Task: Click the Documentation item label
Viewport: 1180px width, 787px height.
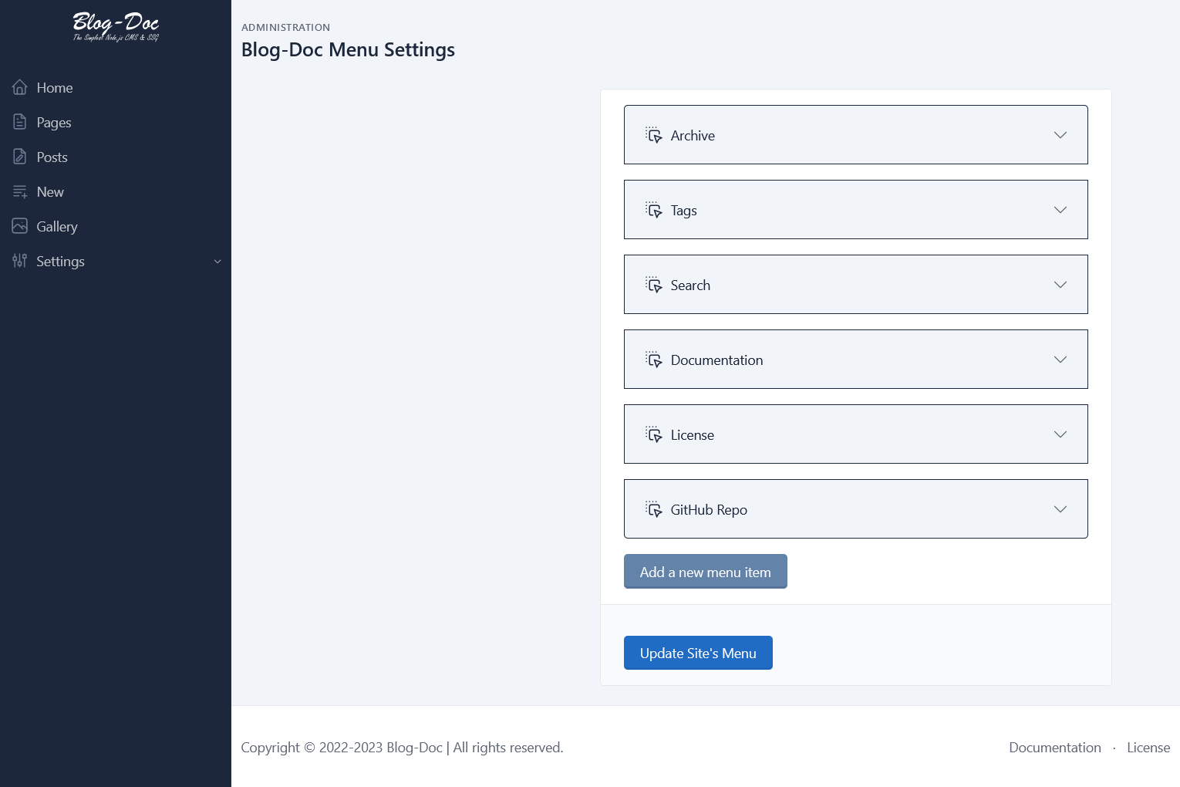Action: [716, 360]
